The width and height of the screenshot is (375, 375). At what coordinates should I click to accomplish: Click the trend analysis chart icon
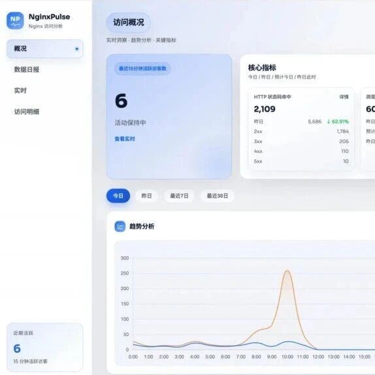coord(120,226)
